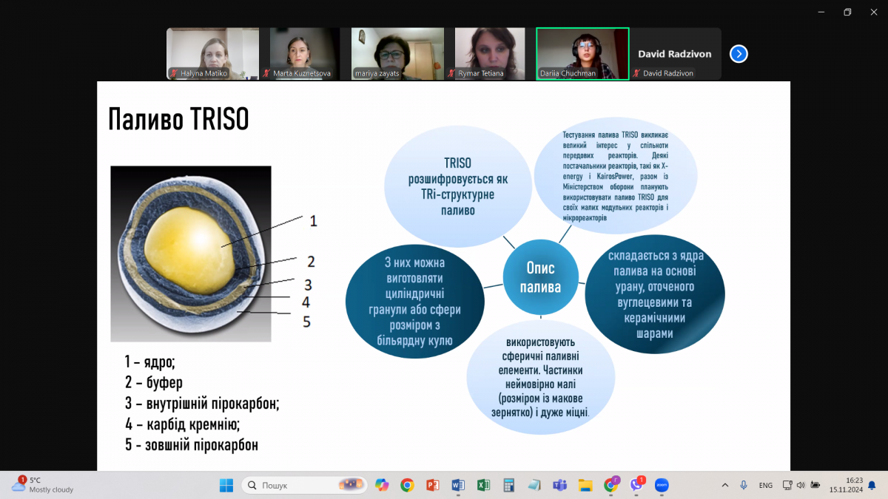Open Viber with the notification badge

point(636,485)
